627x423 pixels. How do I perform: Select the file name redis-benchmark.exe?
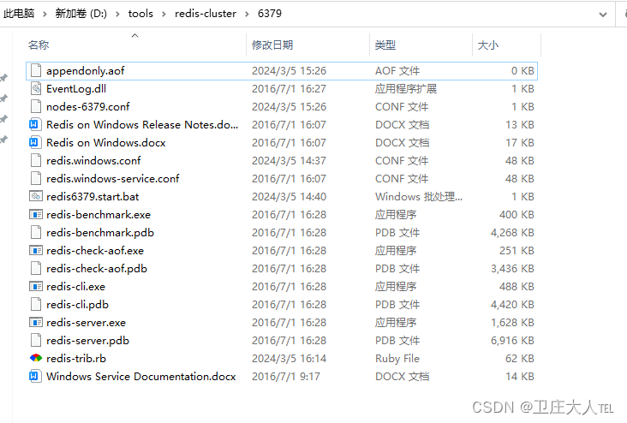[99, 215]
